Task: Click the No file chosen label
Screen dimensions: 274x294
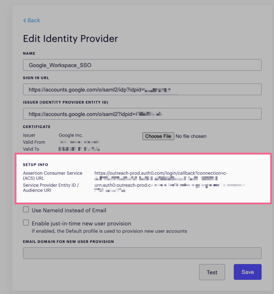Action: click(x=191, y=136)
